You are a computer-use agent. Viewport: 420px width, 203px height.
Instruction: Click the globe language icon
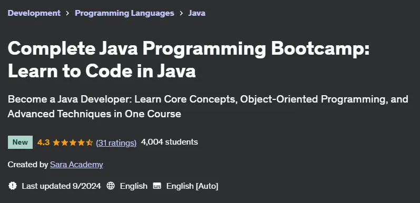pyautogui.click(x=111, y=186)
